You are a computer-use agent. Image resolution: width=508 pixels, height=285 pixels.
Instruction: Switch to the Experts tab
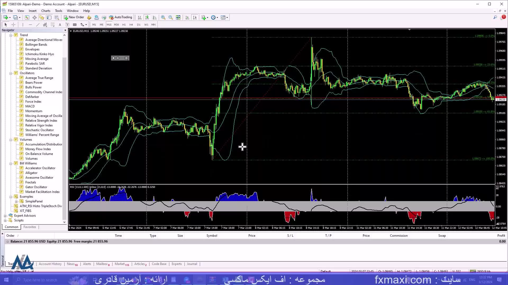176,264
